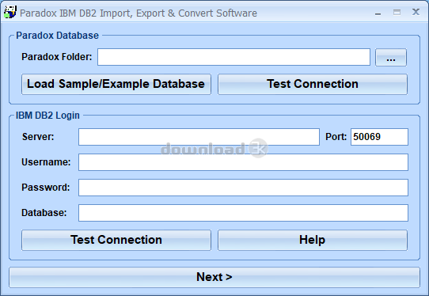
Task: Proceed with the Next > button
Action: coord(214,277)
